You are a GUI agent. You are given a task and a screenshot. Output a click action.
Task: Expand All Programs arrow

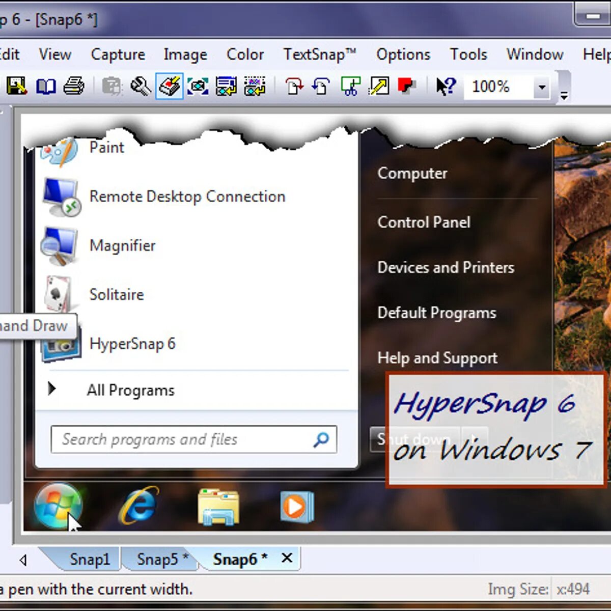coord(51,389)
